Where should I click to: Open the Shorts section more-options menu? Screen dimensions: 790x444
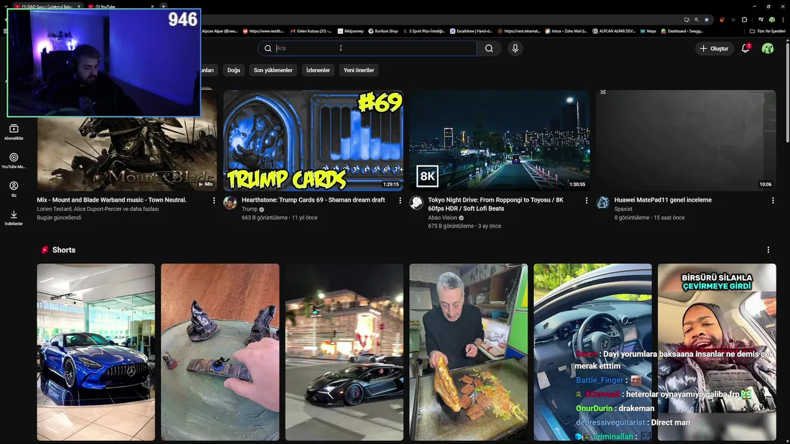(x=768, y=250)
